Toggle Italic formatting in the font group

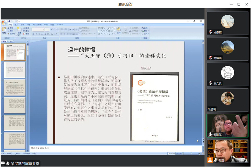[35, 34]
